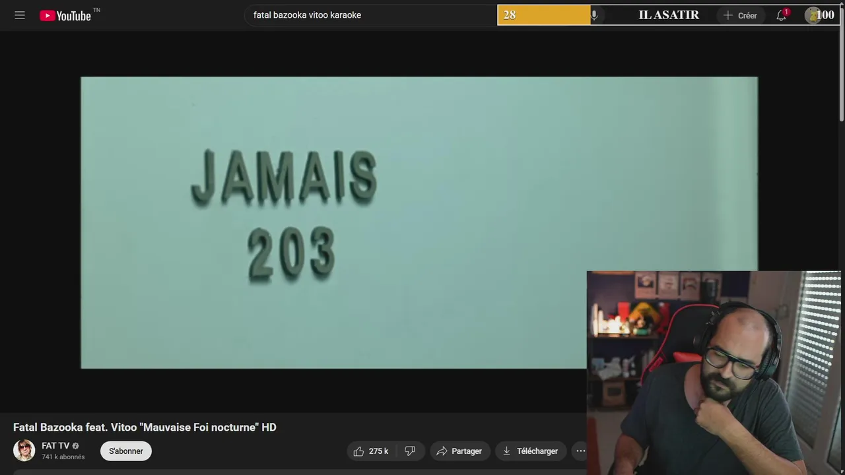Open FAT TV channel avatar
This screenshot has width=845, height=475.
point(24,451)
